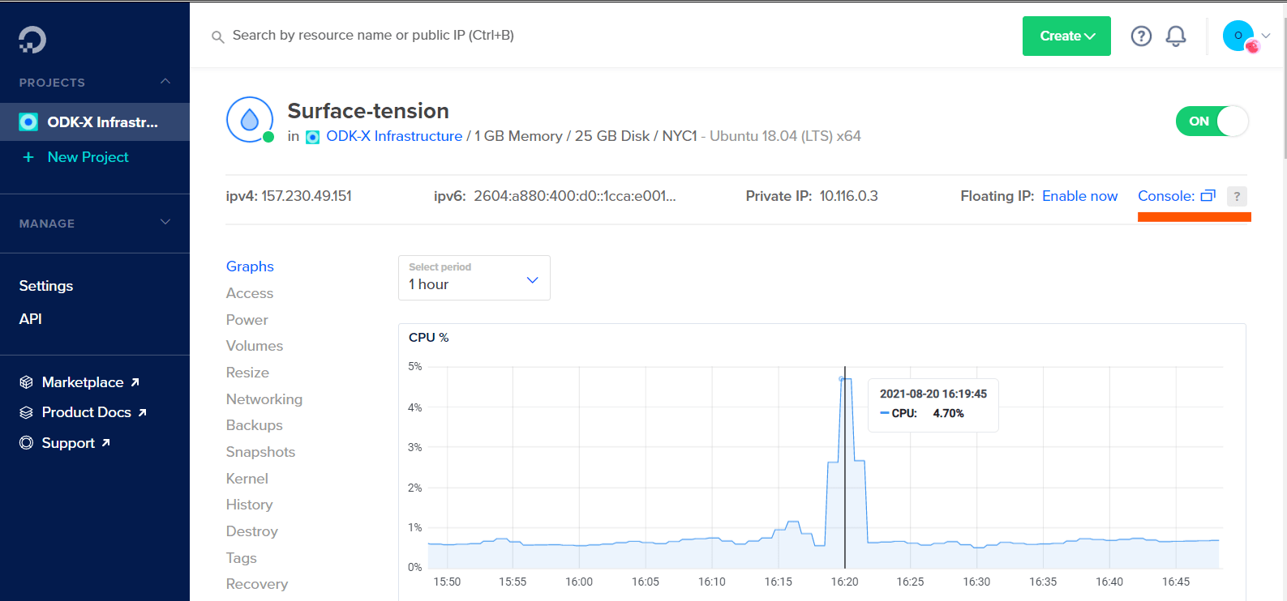
Task: Open the Destroy tab
Action: (252, 531)
